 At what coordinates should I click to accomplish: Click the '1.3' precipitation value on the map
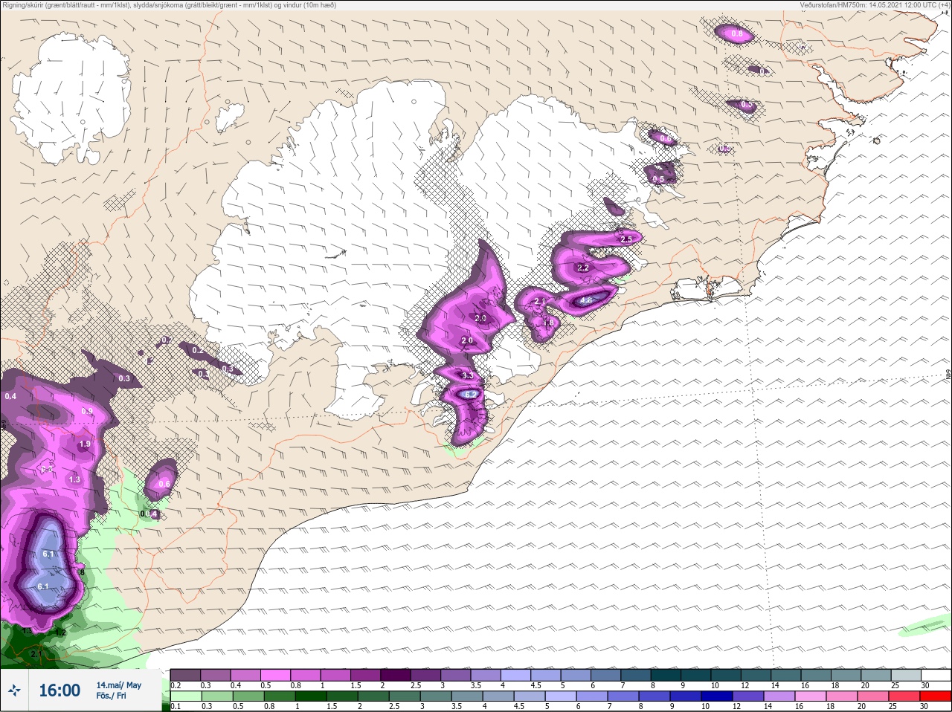74,480
